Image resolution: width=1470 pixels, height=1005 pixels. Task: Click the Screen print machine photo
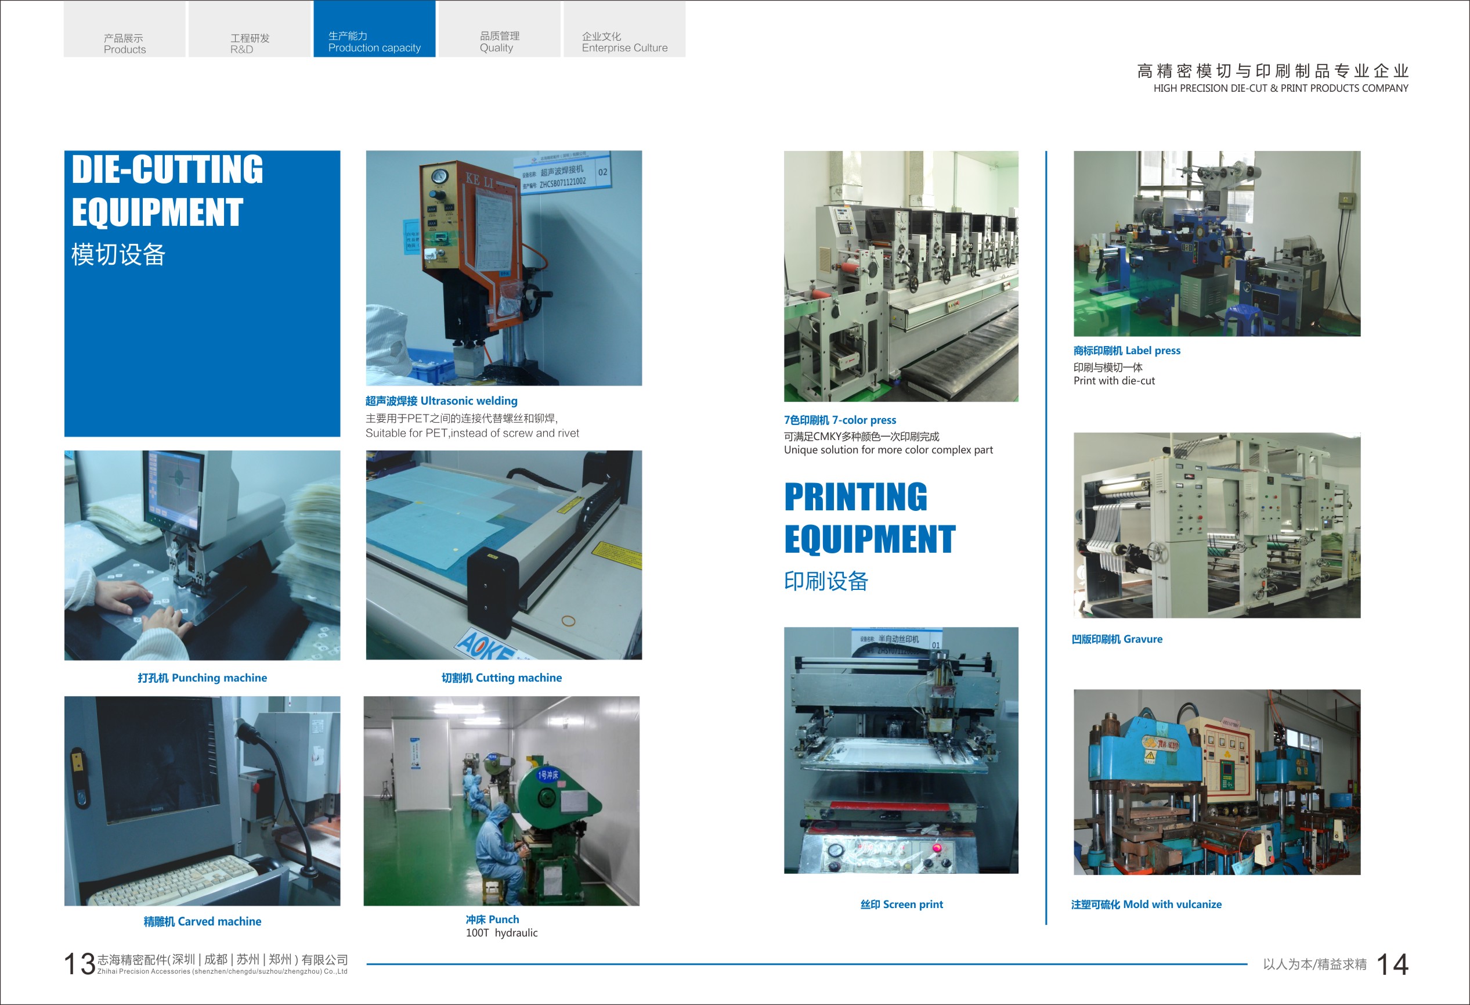[x=901, y=750]
